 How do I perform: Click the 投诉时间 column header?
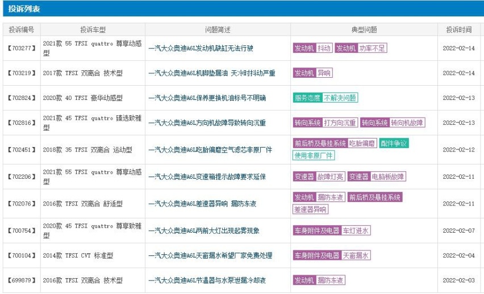[x=458, y=30]
